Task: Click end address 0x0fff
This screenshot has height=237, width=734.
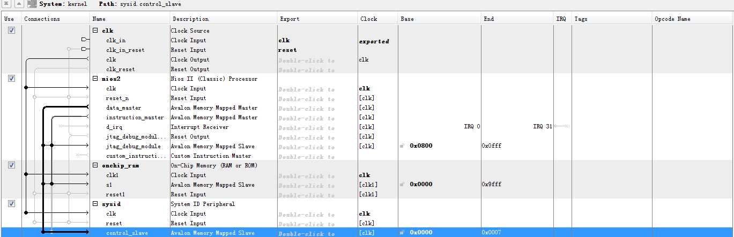Action: [492, 146]
